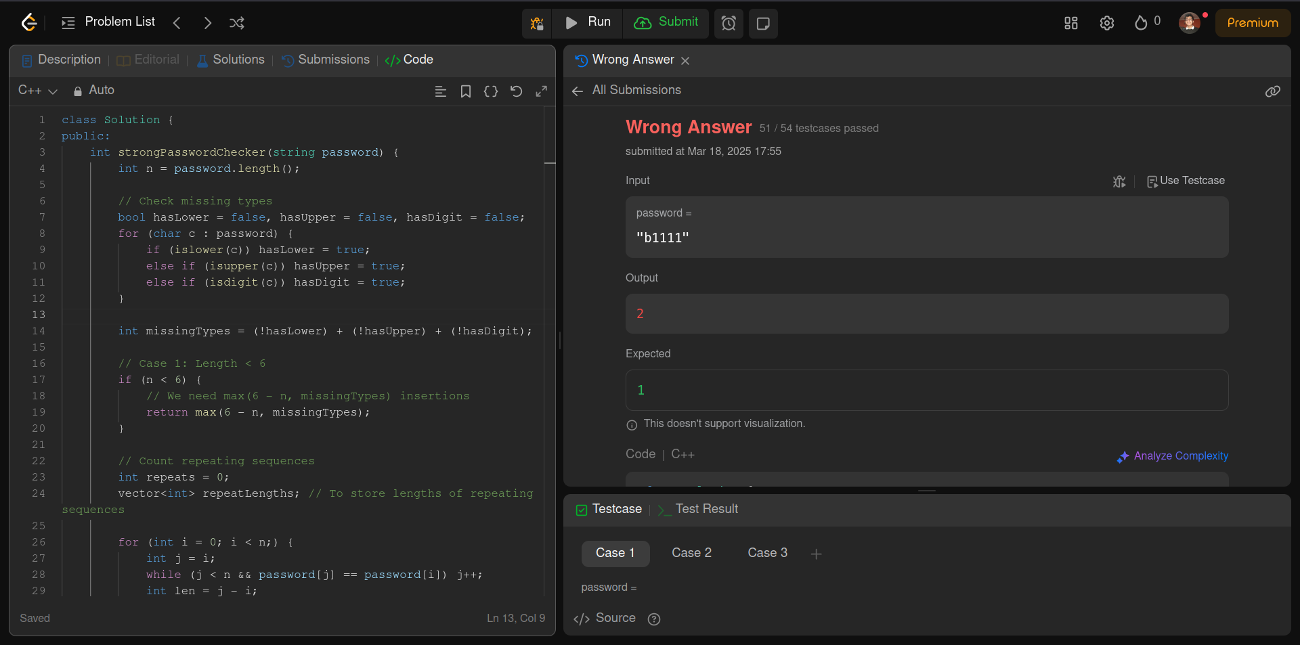Go back to All Submissions

(626, 90)
